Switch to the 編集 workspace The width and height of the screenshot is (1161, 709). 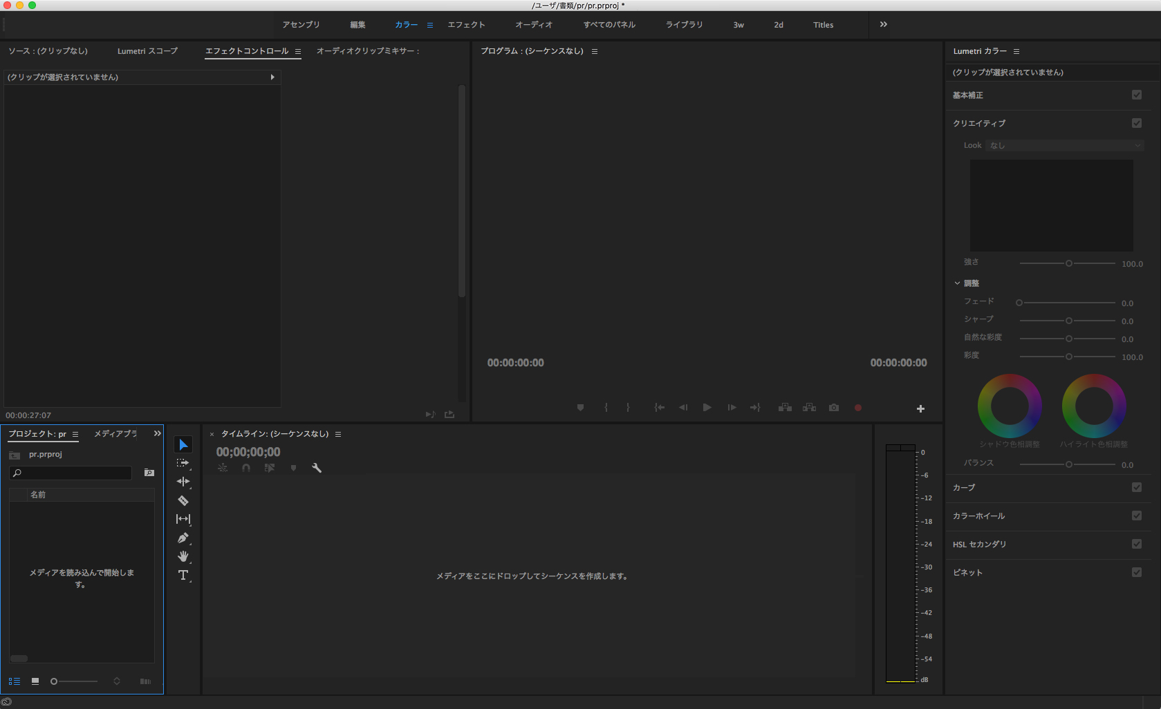(357, 25)
